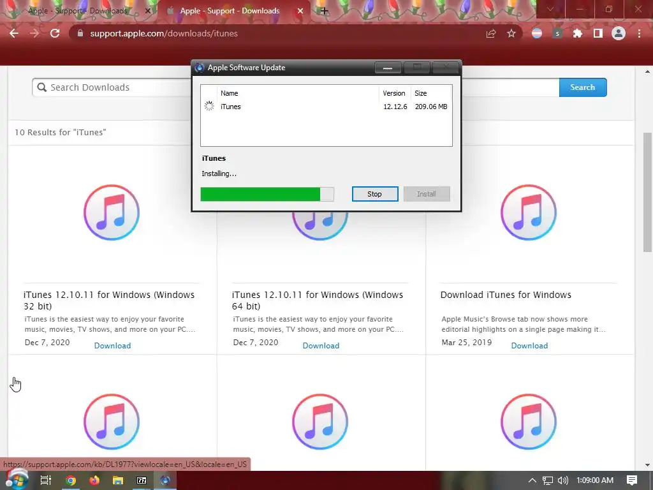The image size is (653, 490).
Task: Bookmark this page with the star icon
Action: click(511, 33)
